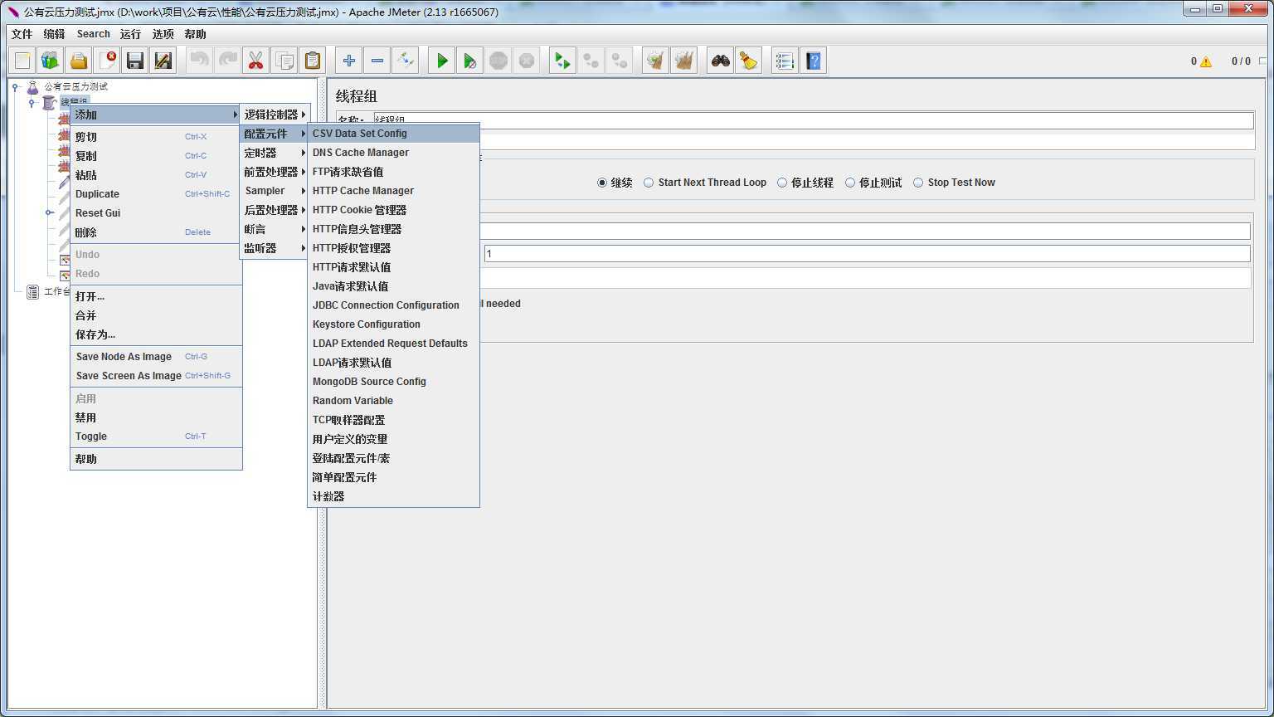
Task: Click the Cut scissors icon
Action: click(x=256, y=61)
